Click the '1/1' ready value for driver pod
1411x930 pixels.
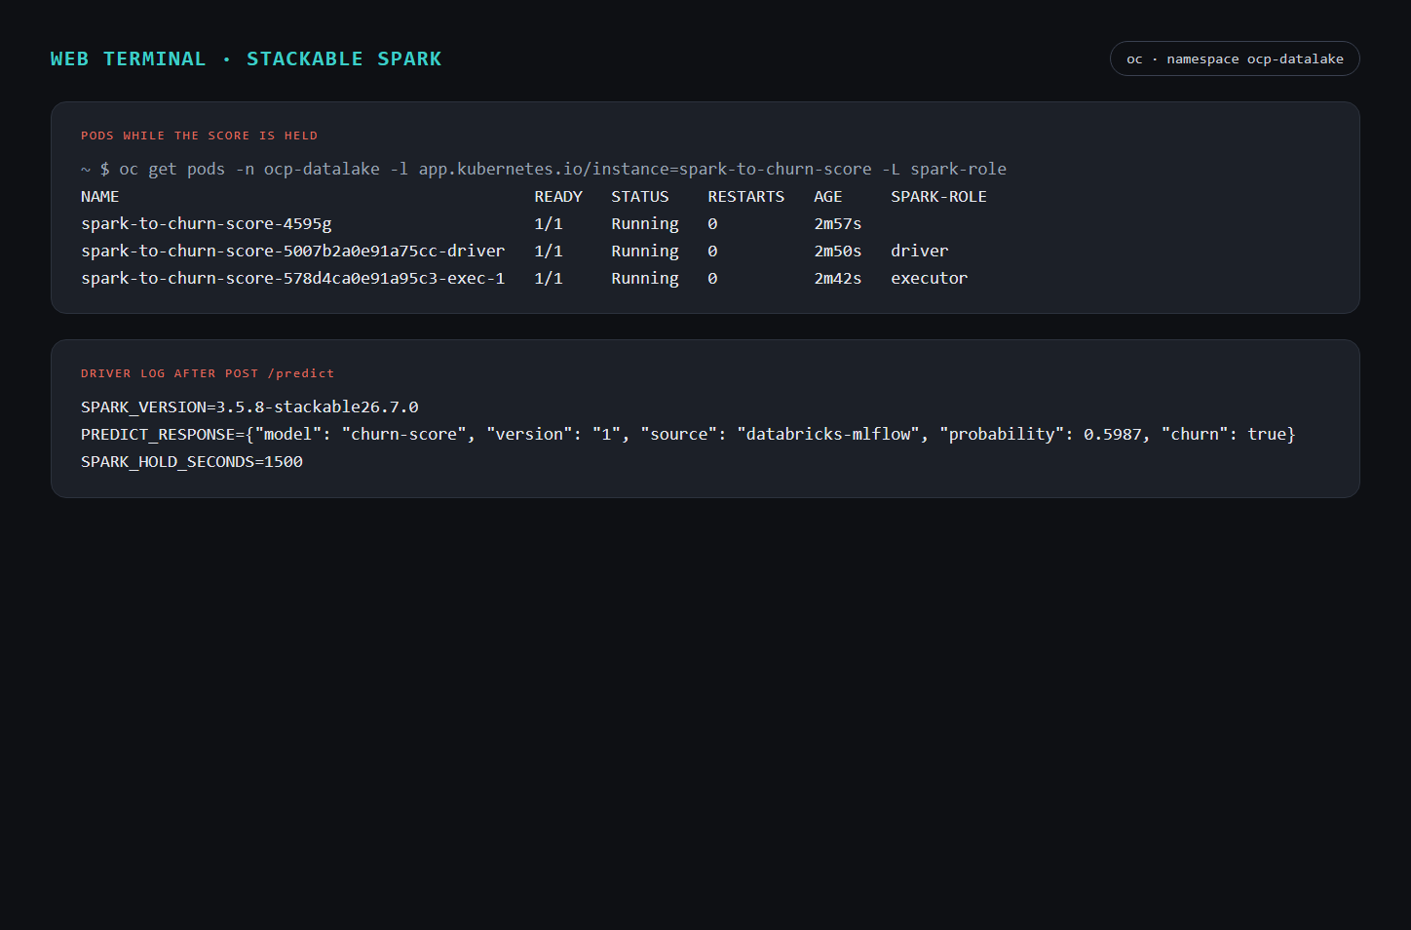(x=549, y=251)
